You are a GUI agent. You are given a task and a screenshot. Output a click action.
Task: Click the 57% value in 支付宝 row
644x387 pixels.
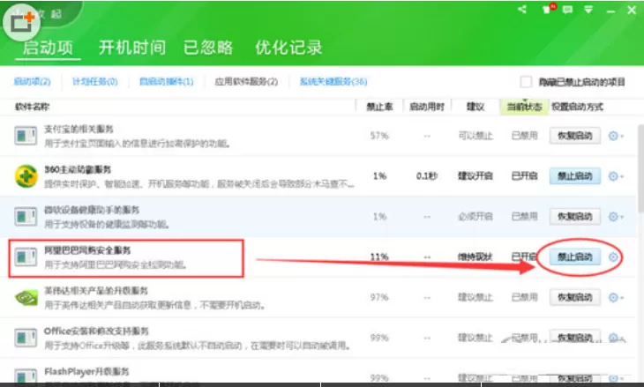[x=379, y=136]
